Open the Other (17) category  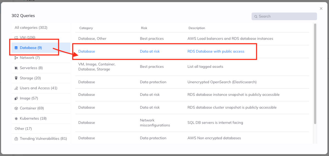click(23, 129)
